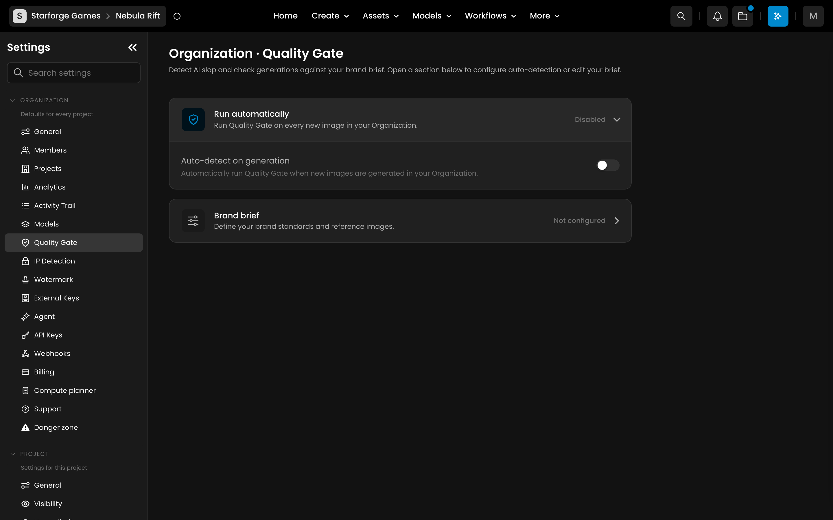The height and width of the screenshot is (520, 833).
Task: Focus the Search settings field
Action: (x=74, y=73)
